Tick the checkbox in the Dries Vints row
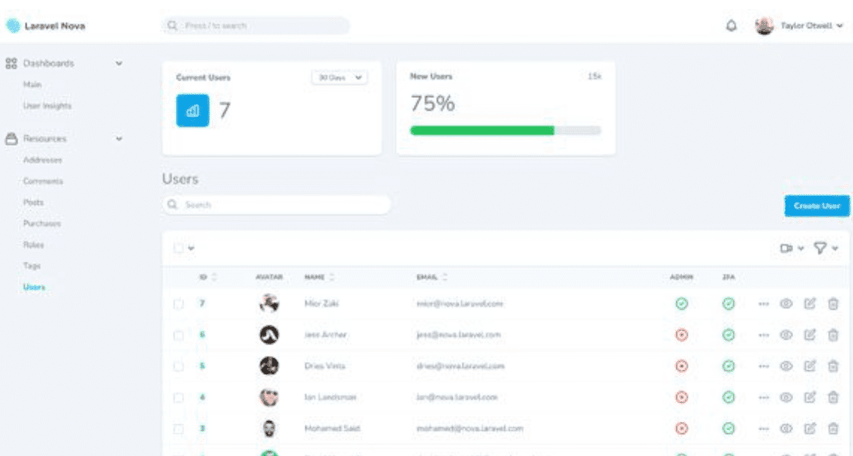The height and width of the screenshot is (456, 853). pos(179,366)
